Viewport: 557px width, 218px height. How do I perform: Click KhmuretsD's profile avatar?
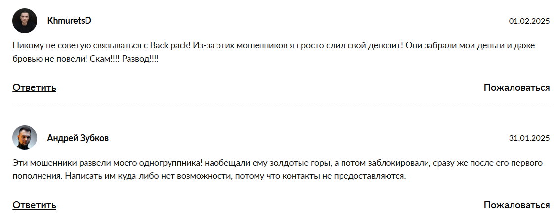coord(25,21)
